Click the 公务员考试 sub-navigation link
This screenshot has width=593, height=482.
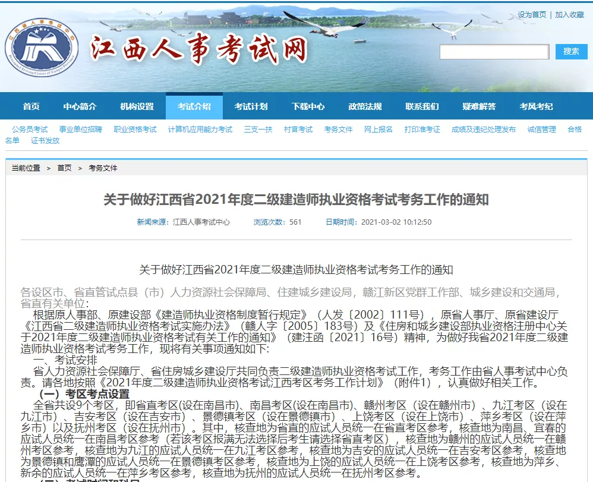point(30,130)
